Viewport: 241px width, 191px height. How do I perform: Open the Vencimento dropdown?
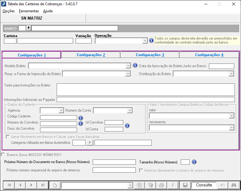coord(231,128)
